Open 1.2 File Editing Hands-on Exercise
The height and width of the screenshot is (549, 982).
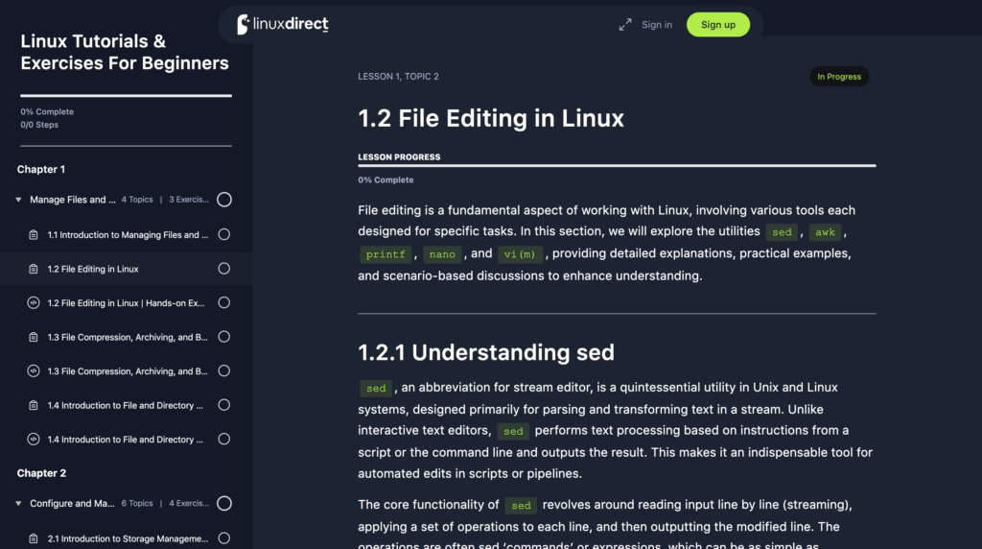126,302
